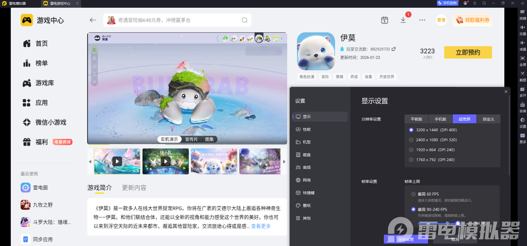
Task: Switch to the 自定义 resolution tab
Action: (489, 119)
